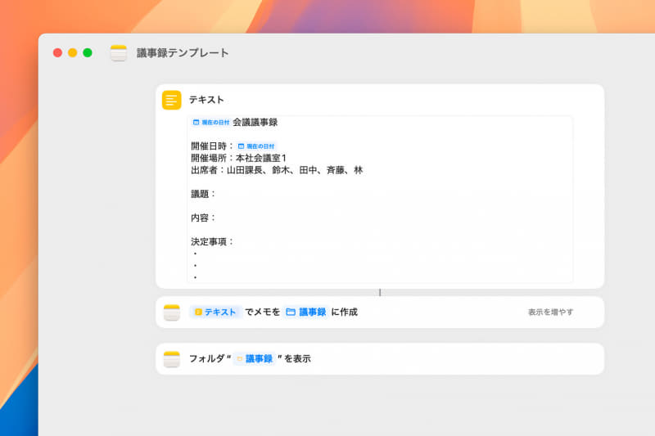This screenshot has height=436, width=655.
Task: Click the テキスト action heading
Action: click(206, 100)
